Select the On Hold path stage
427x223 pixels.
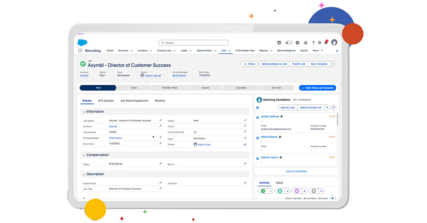click(x=276, y=88)
